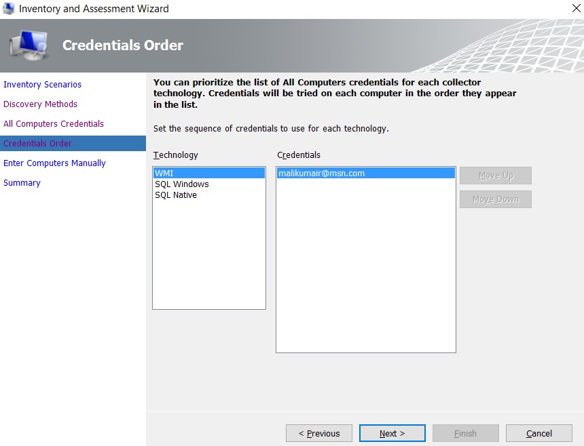
Task: Click the Move Up button
Action: [495, 176]
